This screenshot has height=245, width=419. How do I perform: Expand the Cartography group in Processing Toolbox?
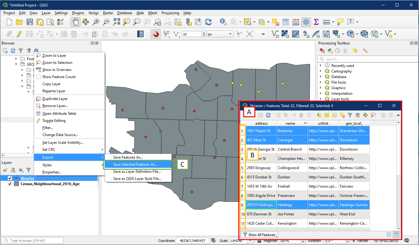pyautogui.click(x=321, y=71)
